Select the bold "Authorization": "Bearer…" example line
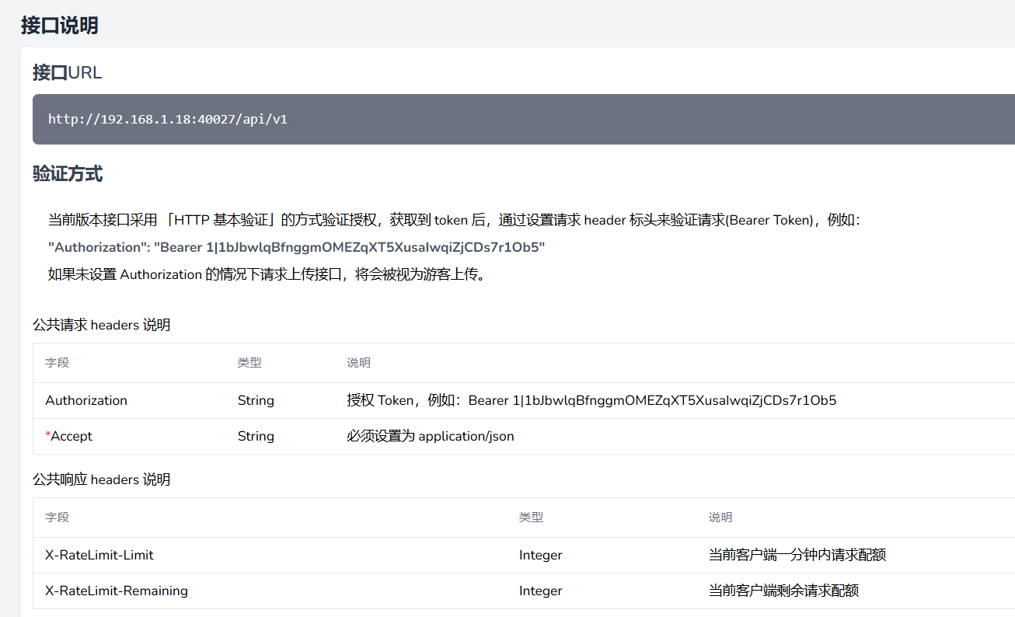This screenshot has height=617, width=1015. click(x=297, y=247)
